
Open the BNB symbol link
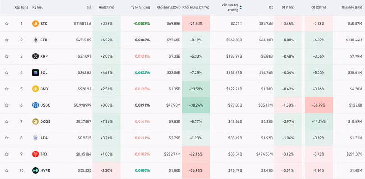click(x=44, y=89)
